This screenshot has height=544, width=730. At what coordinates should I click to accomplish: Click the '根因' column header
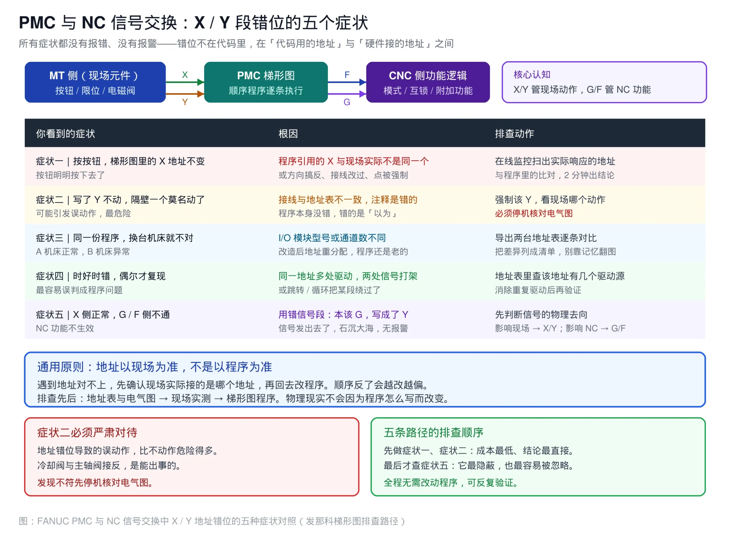(x=288, y=133)
